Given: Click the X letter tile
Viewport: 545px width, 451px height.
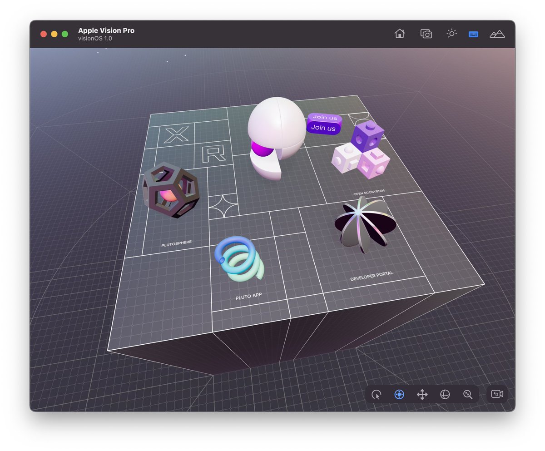Looking at the screenshot, I should tap(176, 135).
